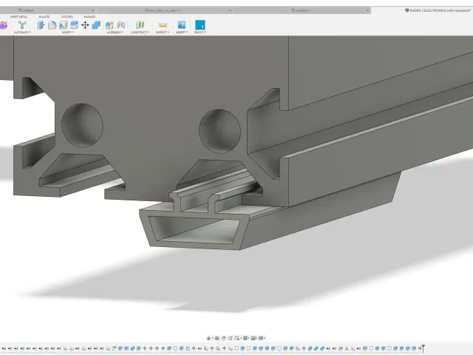Create a New Component from Assemble
This screenshot has width=473, height=355.
[x=109, y=25]
